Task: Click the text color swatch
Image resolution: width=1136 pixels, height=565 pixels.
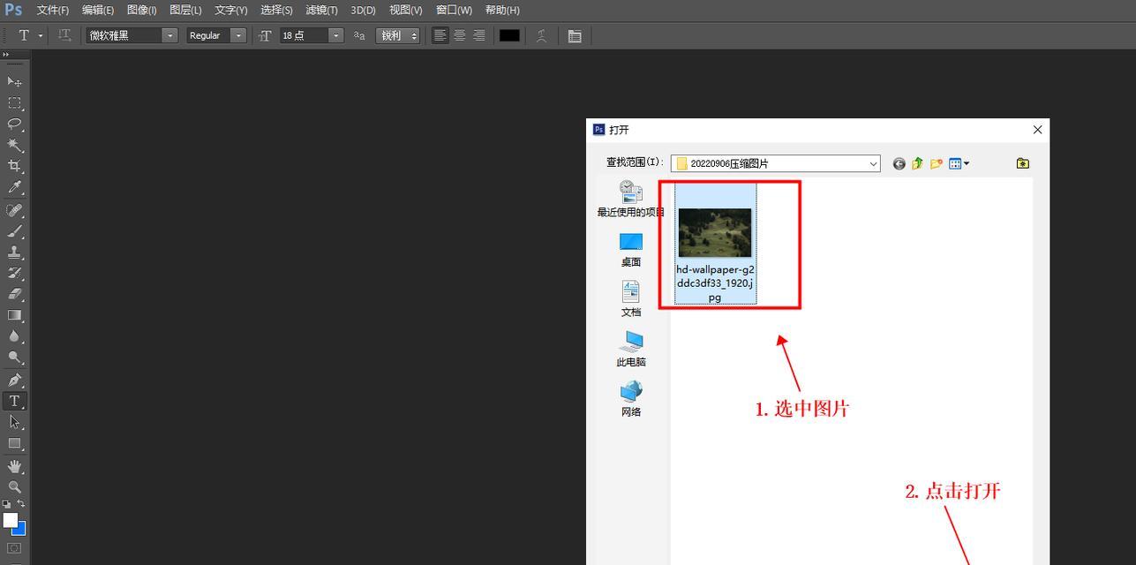Action: 509,35
